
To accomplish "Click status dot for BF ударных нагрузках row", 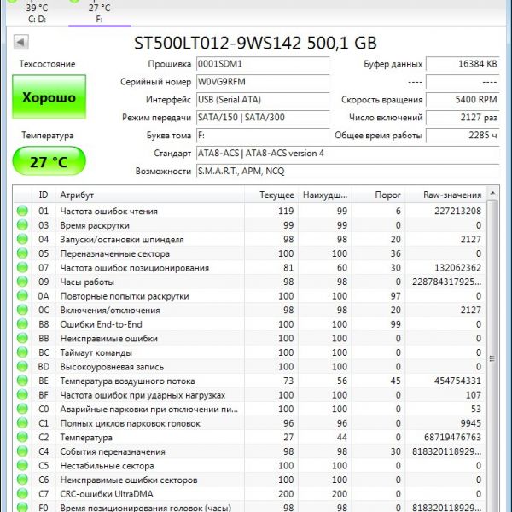I will (x=22, y=395).
